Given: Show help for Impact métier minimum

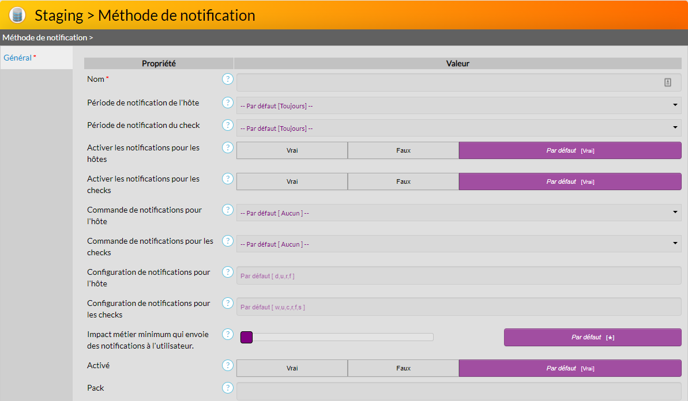Looking at the screenshot, I should [228, 334].
